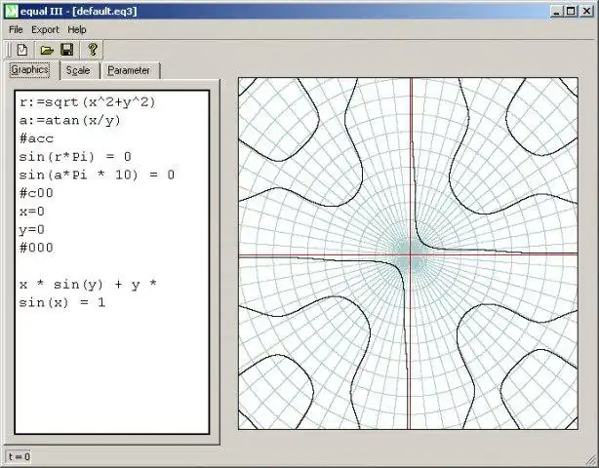Image resolution: width=599 pixels, height=468 pixels.
Task: Click the equal III app icon in title bar
Action: [x=11, y=11]
